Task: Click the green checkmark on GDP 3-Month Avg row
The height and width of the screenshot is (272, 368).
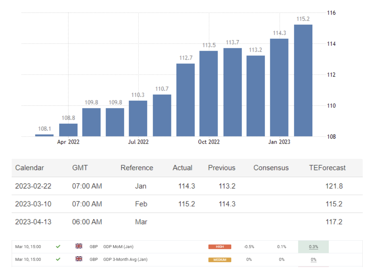Action: (58, 259)
